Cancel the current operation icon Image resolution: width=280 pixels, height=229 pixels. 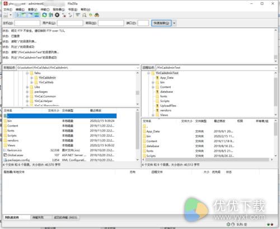tap(57, 15)
